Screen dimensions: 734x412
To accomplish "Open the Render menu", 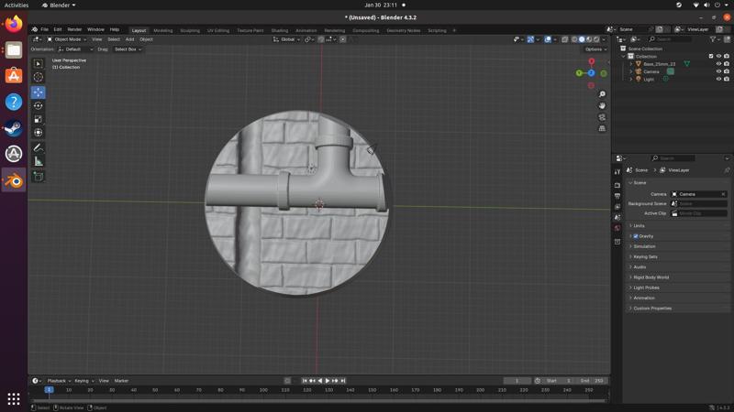I will click(74, 29).
